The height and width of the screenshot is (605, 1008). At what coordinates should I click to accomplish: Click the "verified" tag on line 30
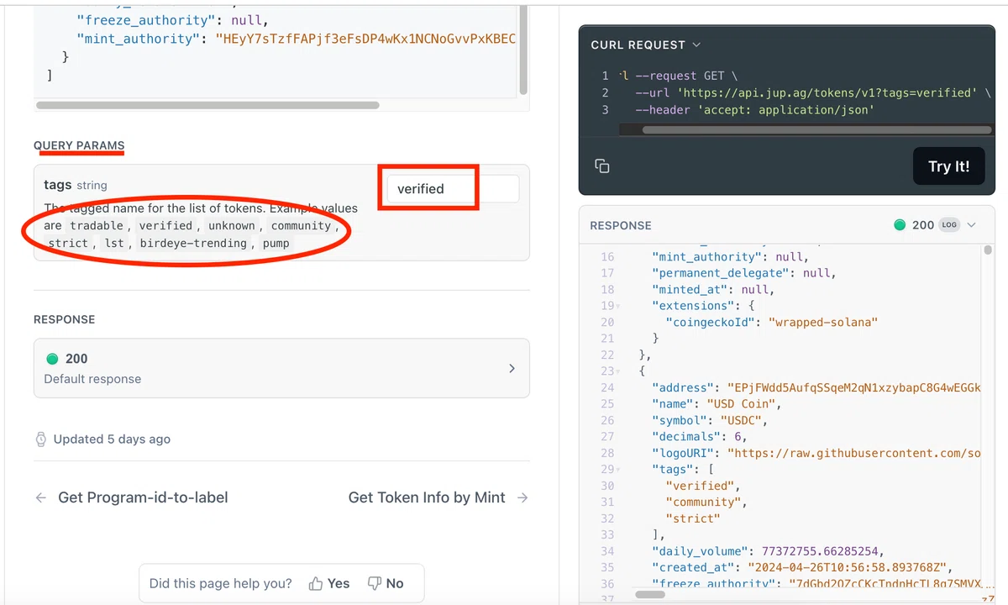tap(702, 486)
